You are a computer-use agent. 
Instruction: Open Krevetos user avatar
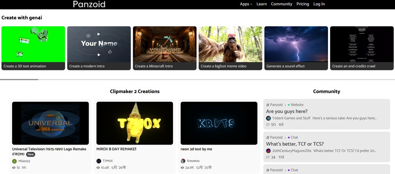click(x=183, y=161)
